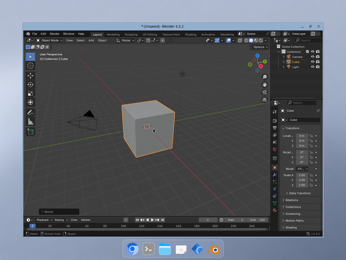Click the Options button in viewport

pyautogui.click(x=261, y=47)
